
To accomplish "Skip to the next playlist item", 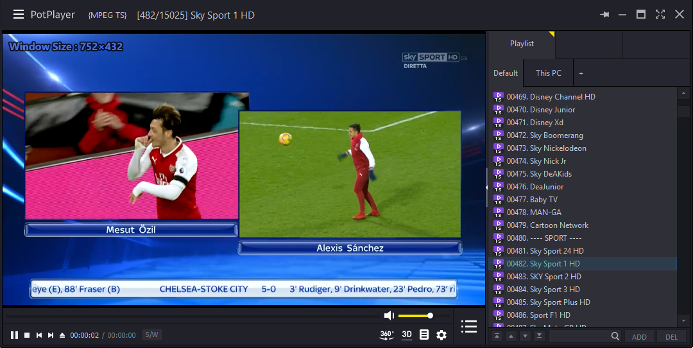I will click(x=51, y=335).
